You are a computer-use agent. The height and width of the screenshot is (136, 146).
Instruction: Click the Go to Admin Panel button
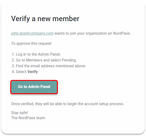34,87
